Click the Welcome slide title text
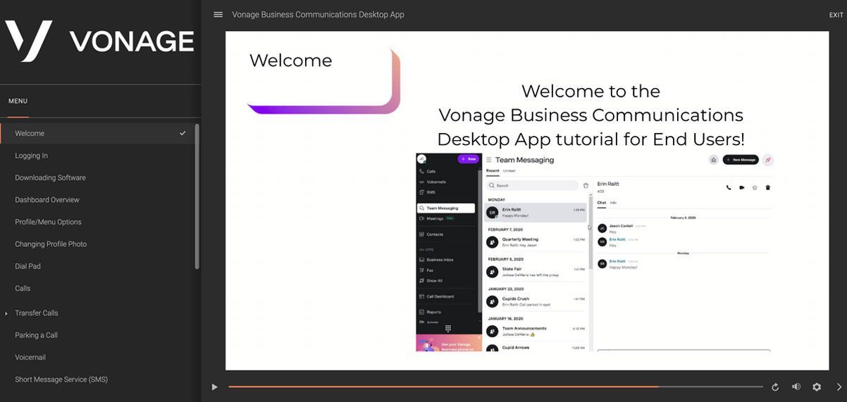 pos(291,61)
